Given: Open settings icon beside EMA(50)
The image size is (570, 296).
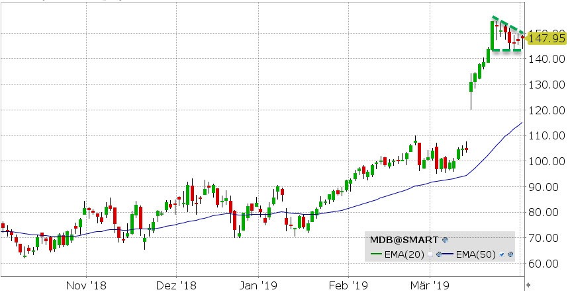Looking at the screenshot, I should (x=510, y=254).
